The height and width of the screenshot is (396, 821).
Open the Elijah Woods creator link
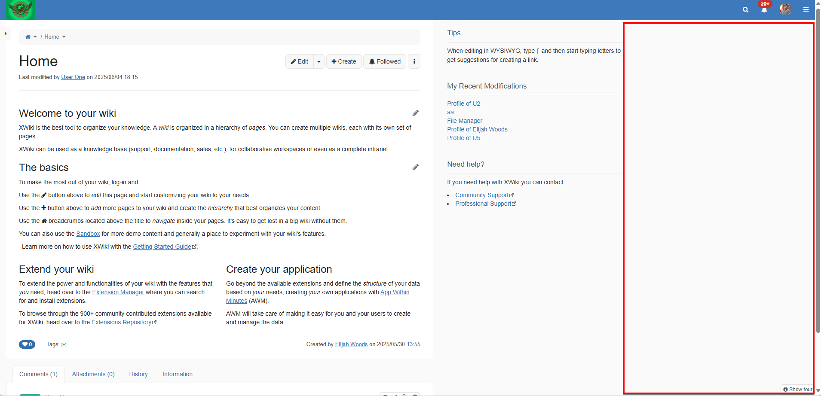click(351, 344)
